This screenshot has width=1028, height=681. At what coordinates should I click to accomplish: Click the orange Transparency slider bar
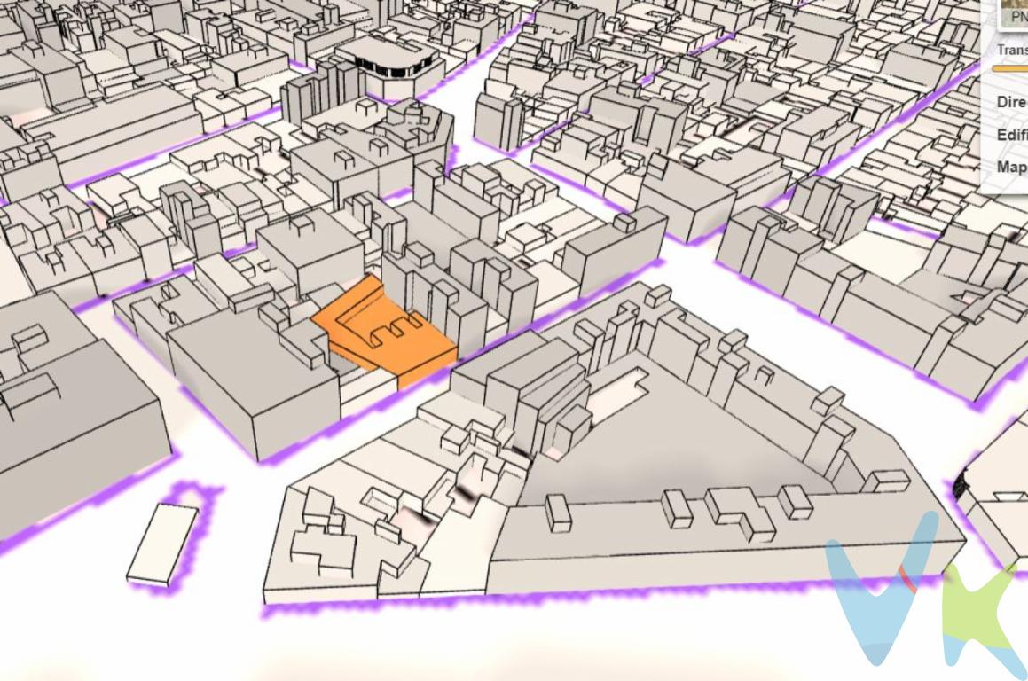[x=1009, y=68]
